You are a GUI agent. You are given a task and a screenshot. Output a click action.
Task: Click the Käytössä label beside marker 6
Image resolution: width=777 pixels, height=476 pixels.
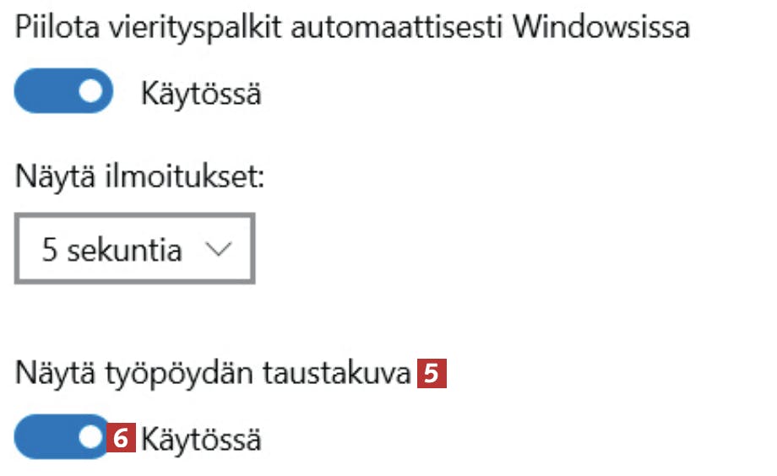[x=201, y=439]
